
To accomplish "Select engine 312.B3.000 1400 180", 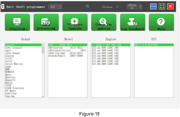I will tap(111, 61).
